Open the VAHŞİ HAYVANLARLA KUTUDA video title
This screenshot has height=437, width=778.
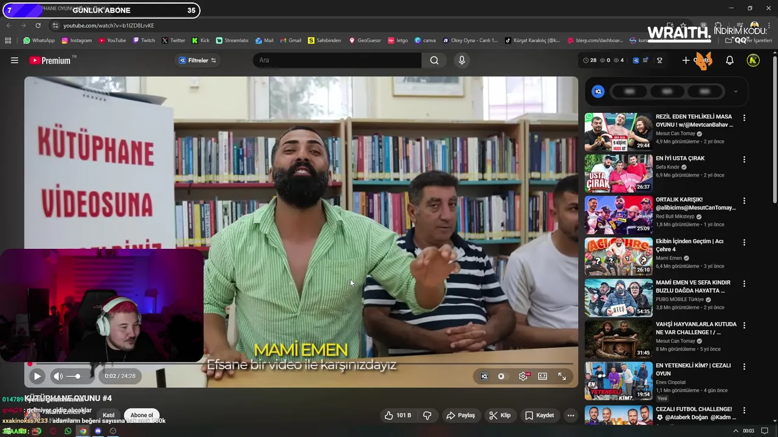(x=696, y=328)
